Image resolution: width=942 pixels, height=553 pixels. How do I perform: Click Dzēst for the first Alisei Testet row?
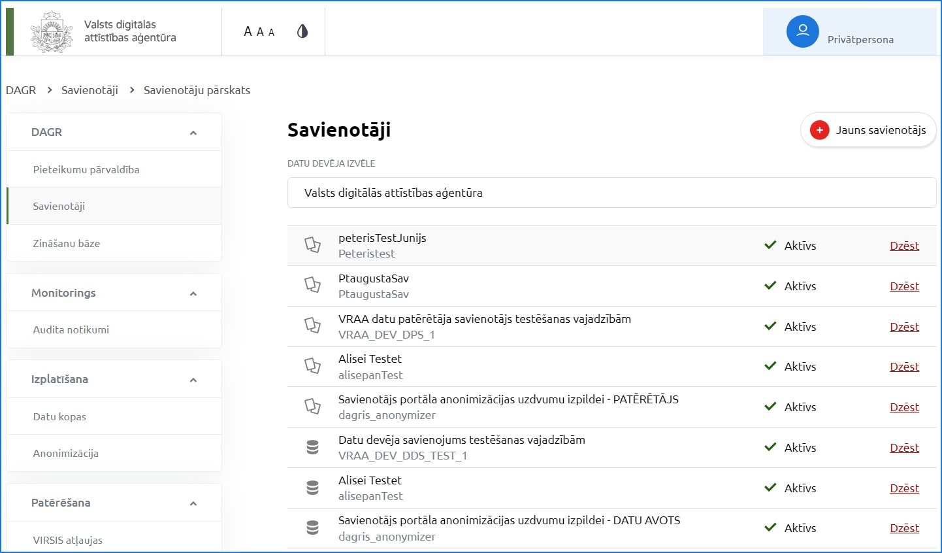coord(904,367)
